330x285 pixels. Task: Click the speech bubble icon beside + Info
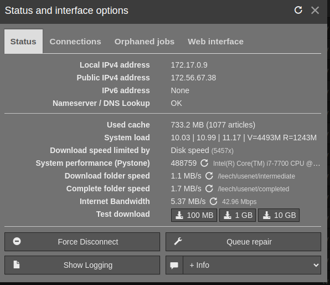[x=174, y=265]
